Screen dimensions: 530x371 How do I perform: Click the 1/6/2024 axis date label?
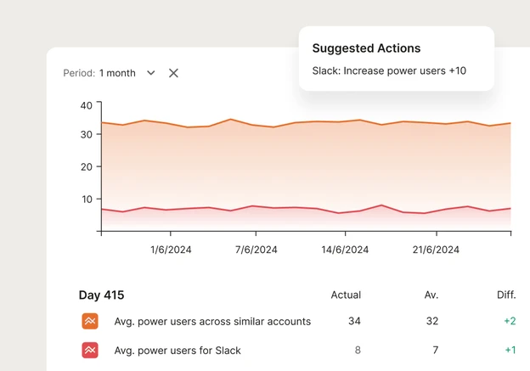point(171,250)
